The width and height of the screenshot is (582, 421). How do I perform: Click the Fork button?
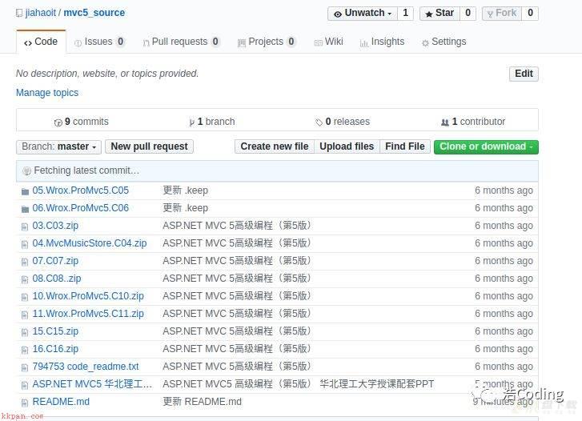tap(502, 14)
